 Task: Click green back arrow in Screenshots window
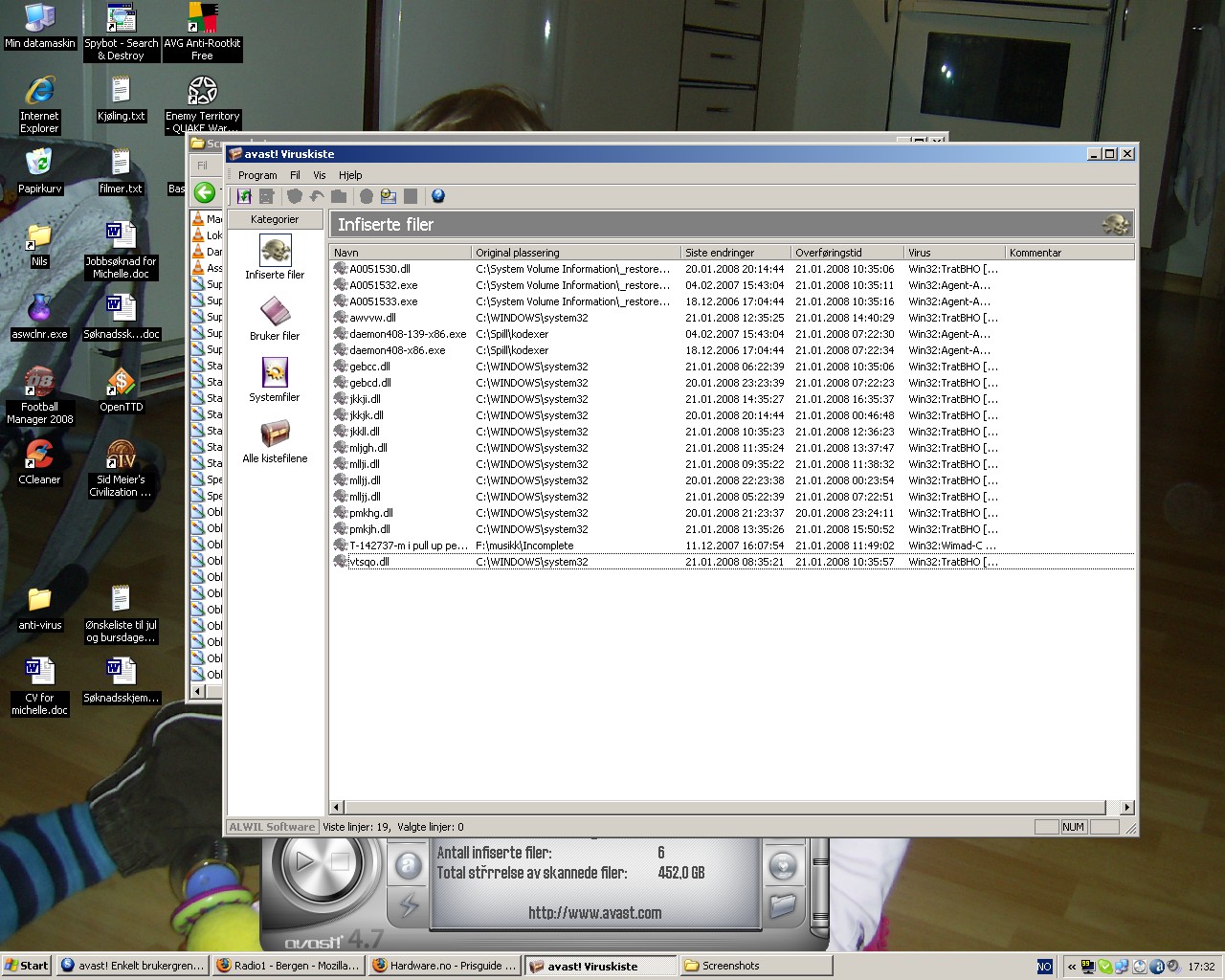click(x=205, y=192)
